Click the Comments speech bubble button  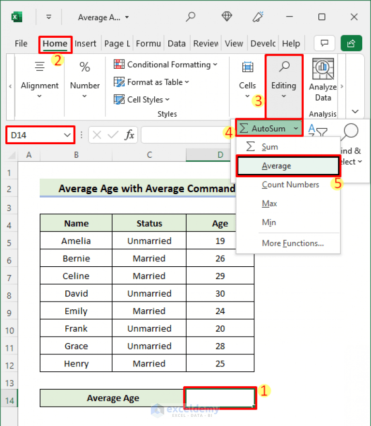click(324, 43)
